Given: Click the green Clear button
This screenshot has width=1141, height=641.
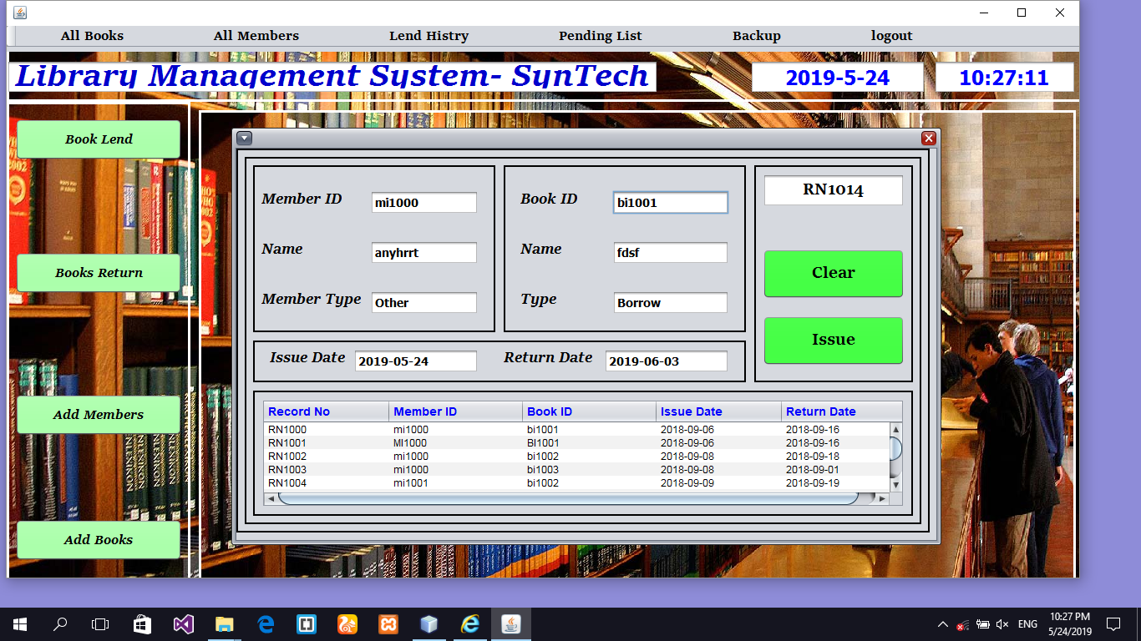Looking at the screenshot, I should [834, 273].
